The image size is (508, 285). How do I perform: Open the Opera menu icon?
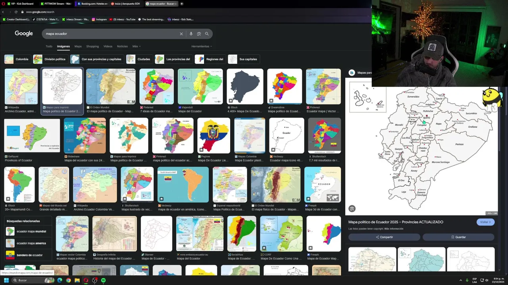coord(2,4)
